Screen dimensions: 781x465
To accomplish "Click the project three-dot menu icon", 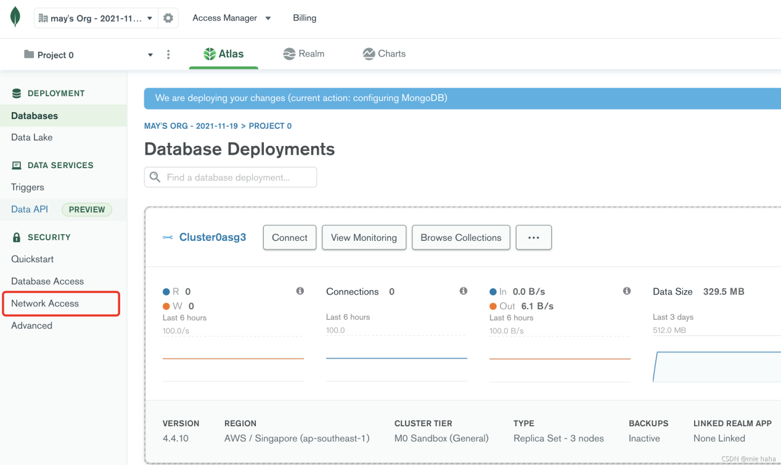I will click(x=168, y=55).
